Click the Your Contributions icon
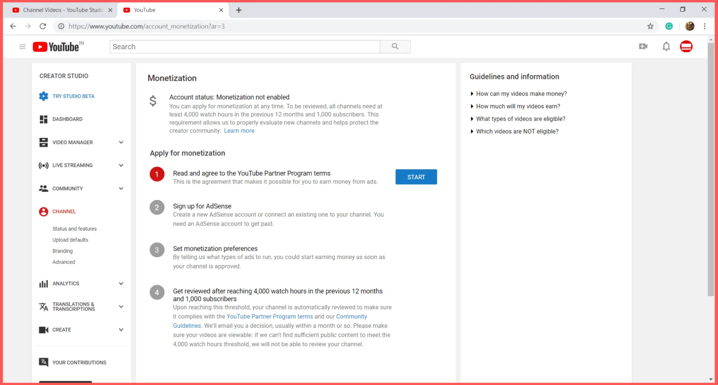718x385 pixels. coord(44,362)
